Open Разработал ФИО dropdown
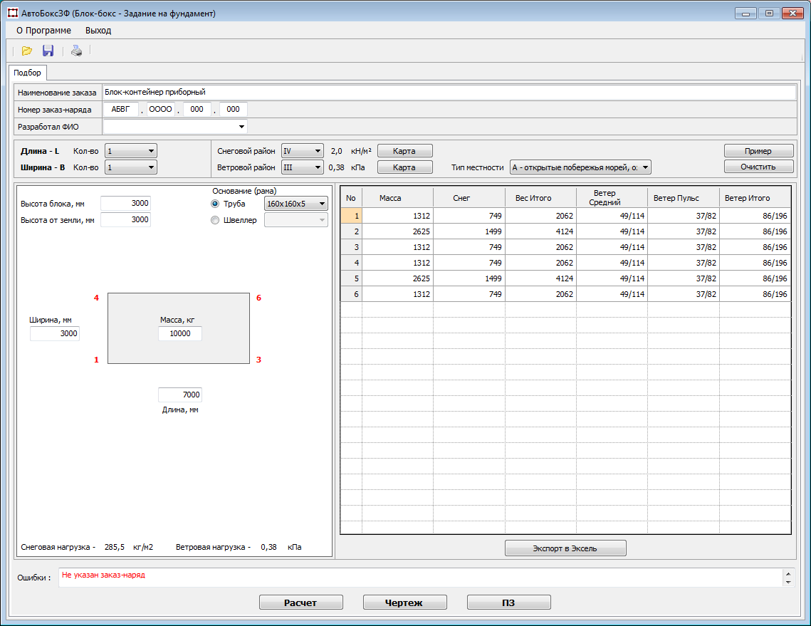The width and height of the screenshot is (811, 626). point(241,127)
